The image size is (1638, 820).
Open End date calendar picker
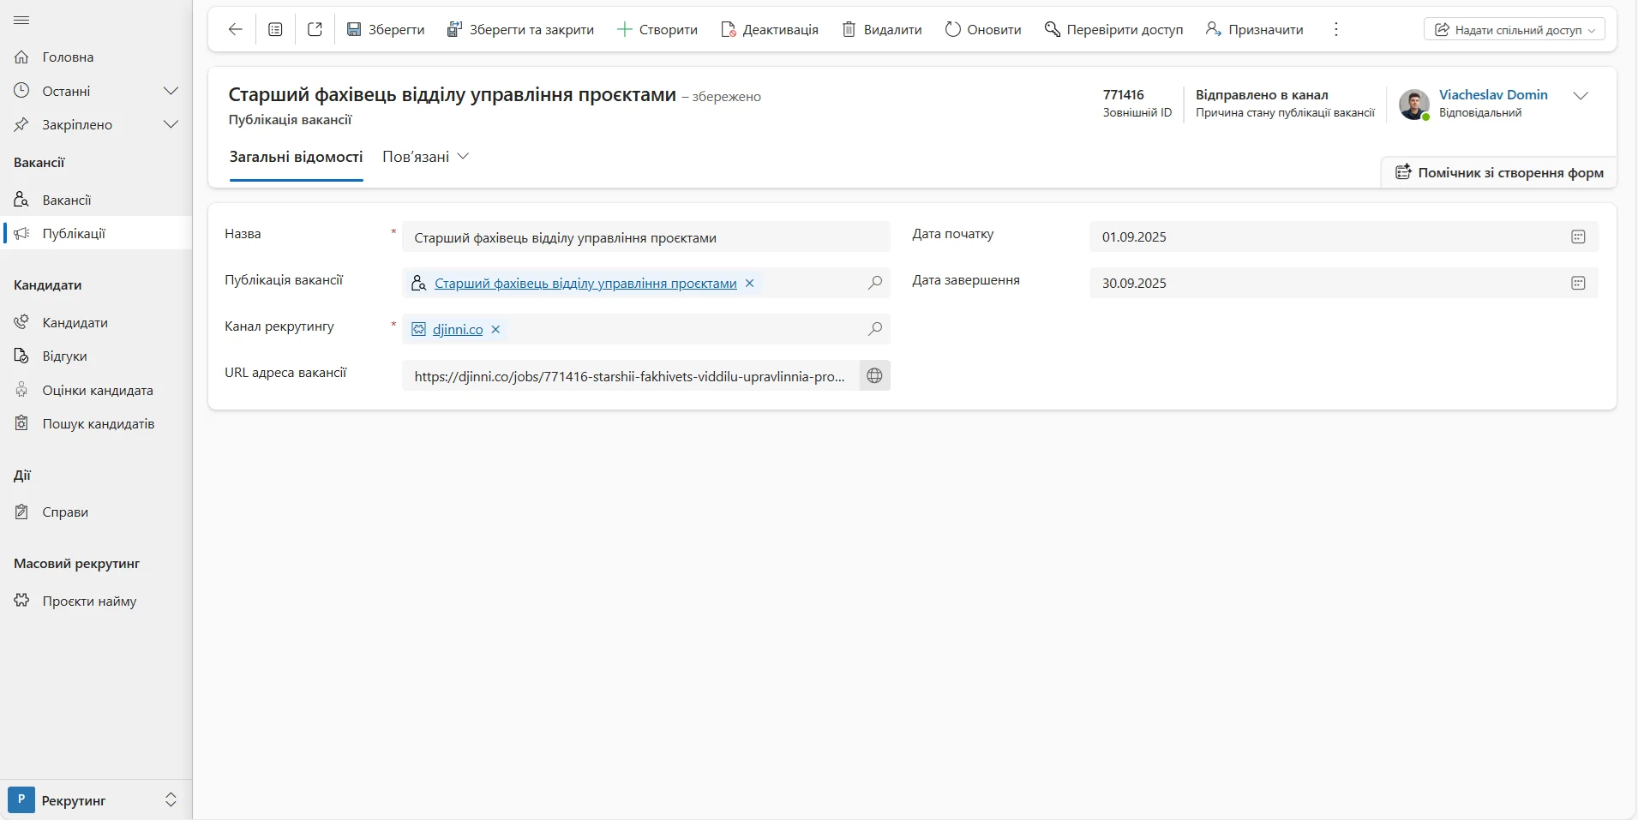1578,284
